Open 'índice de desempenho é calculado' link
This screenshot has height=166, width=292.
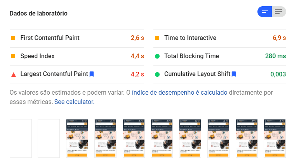point(179,93)
